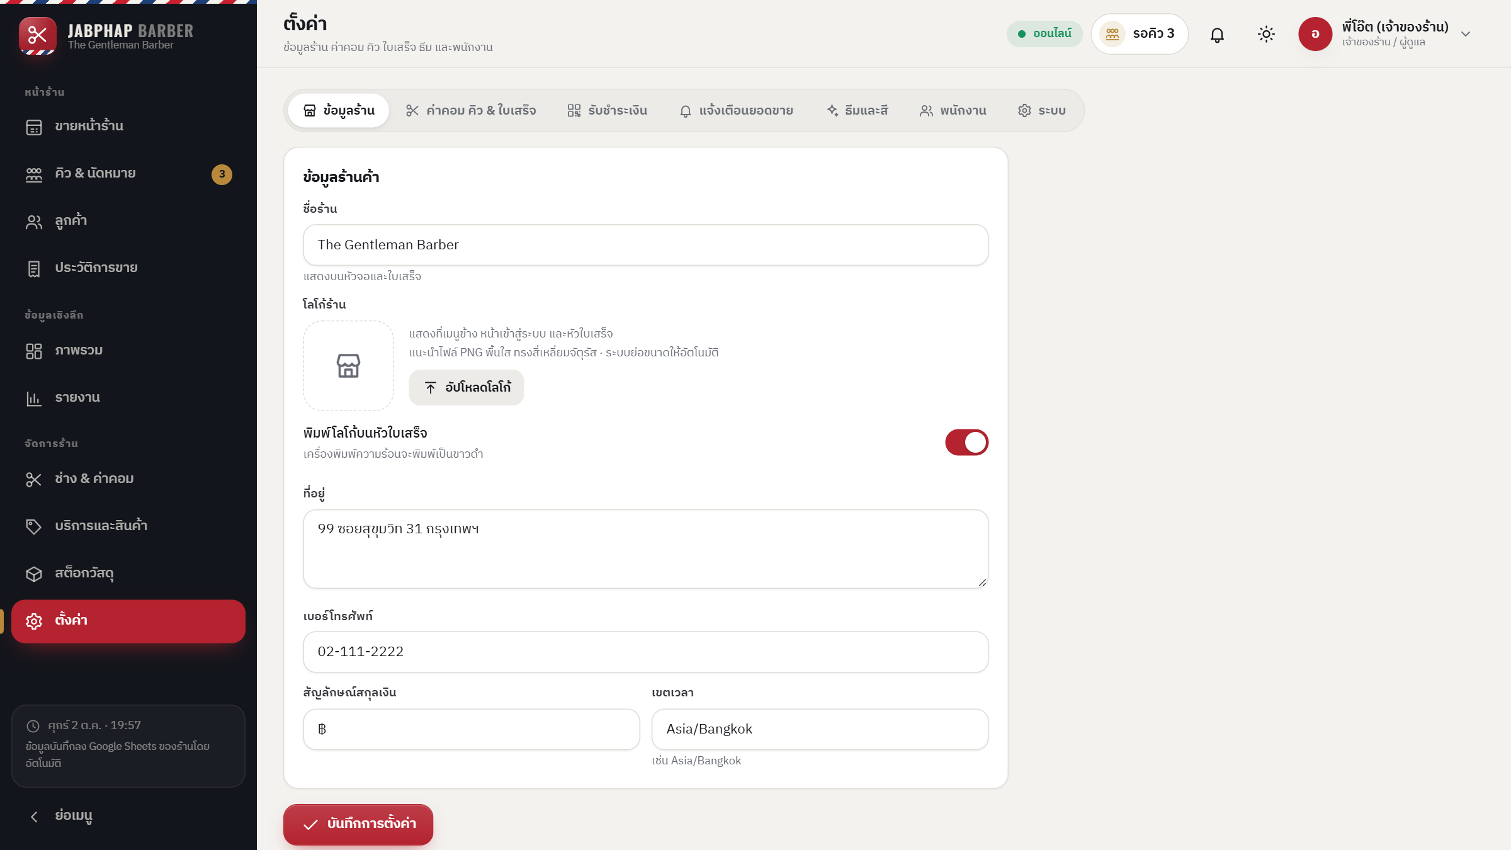
Task: Click the scissors logo icon in sidebar
Action: coord(38,35)
